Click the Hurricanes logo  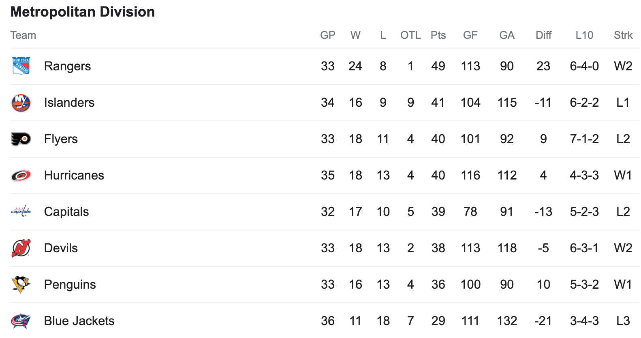click(21, 175)
